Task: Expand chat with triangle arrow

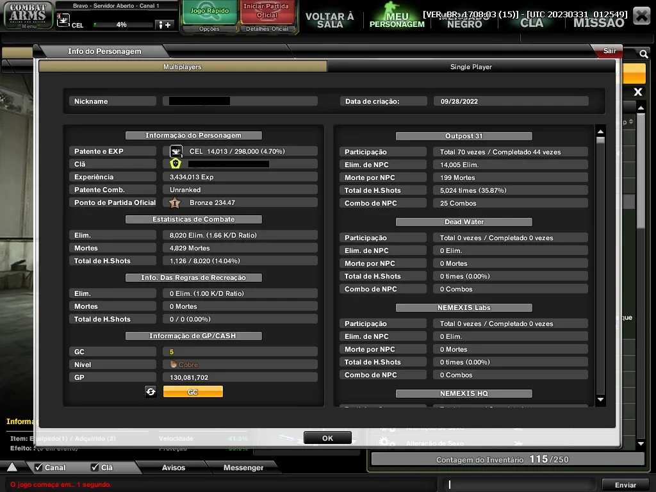Action: 12,467
